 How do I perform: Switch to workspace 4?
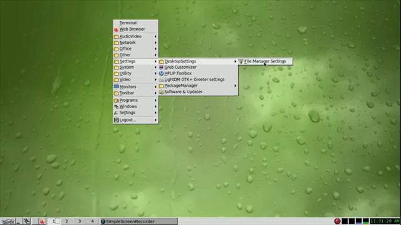click(x=92, y=221)
